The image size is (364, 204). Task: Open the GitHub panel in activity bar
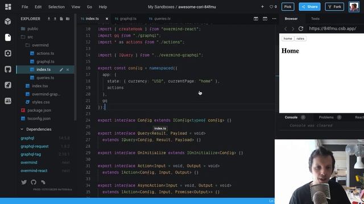(8, 69)
